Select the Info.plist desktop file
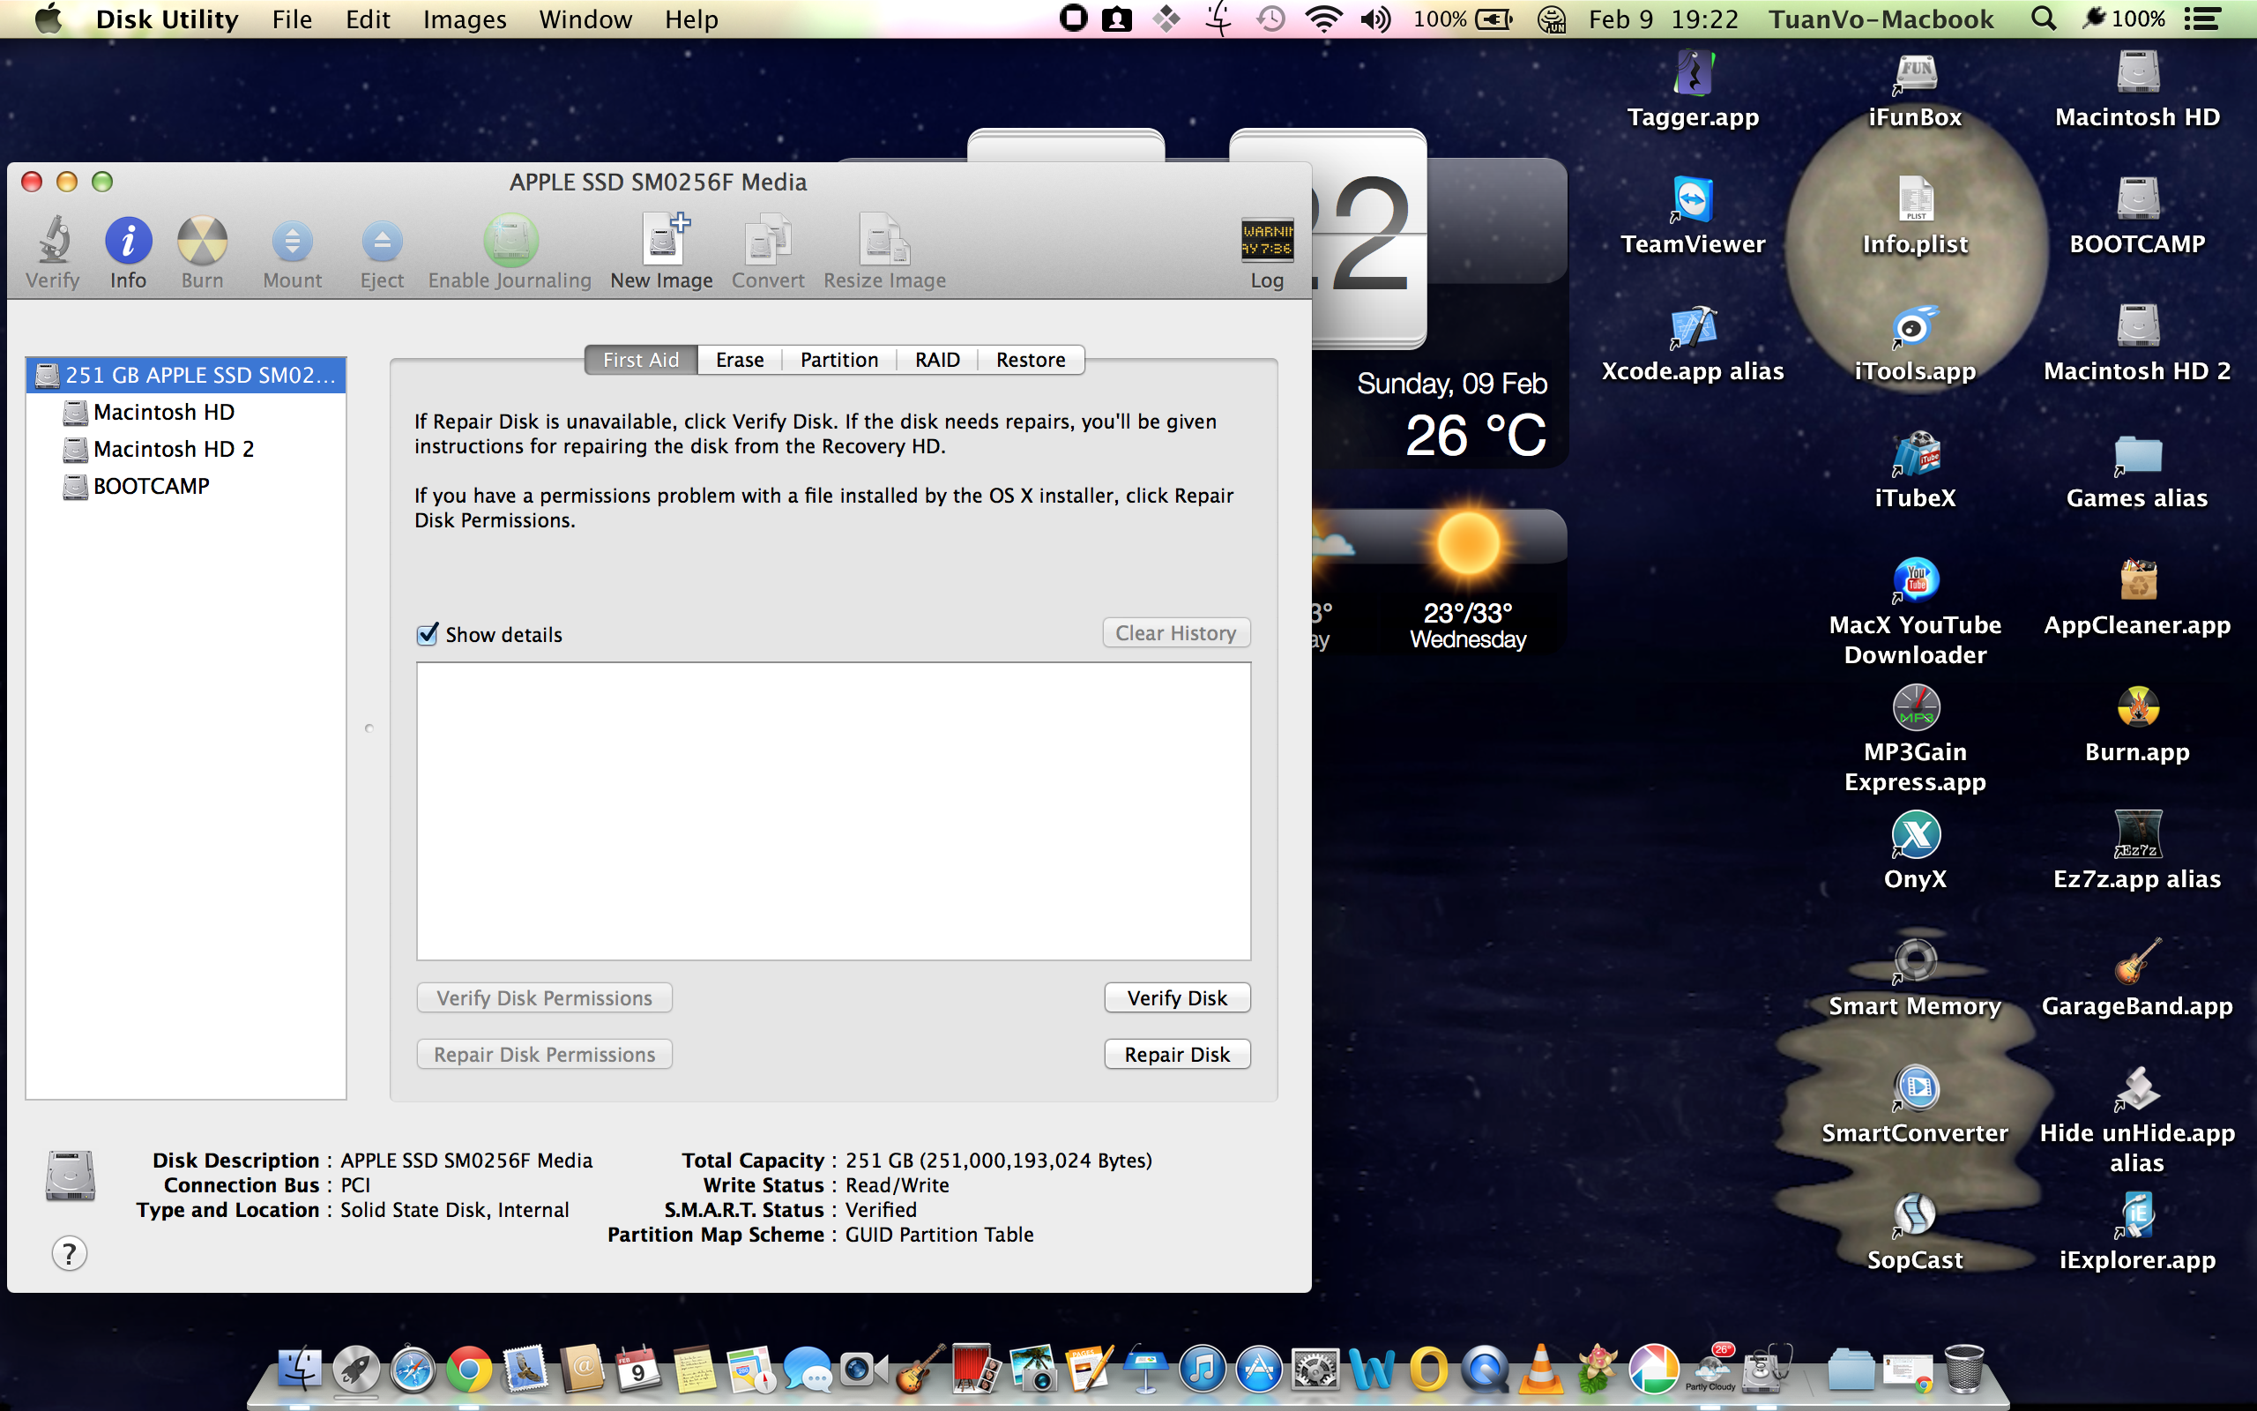Screen dimensions: 2257x1411 point(1915,199)
